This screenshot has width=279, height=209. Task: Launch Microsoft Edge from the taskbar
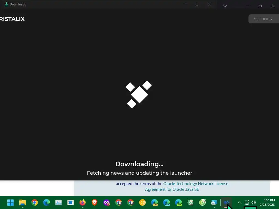click(x=46, y=202)
